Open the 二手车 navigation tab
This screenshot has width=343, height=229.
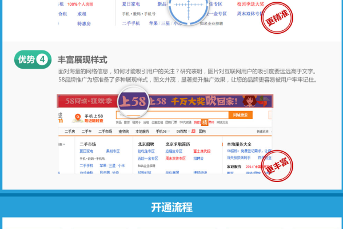(87, 132)
